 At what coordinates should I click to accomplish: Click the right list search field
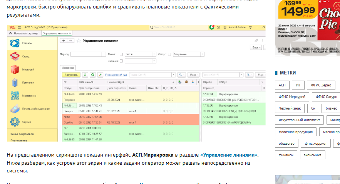pos(221,75)
